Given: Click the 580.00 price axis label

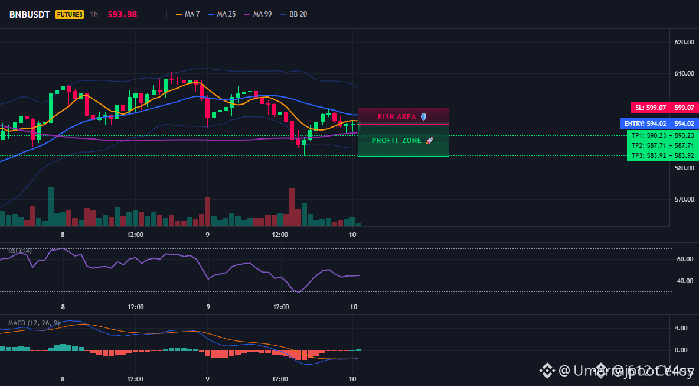Looking at the screenshot, I should pos(684,168).
